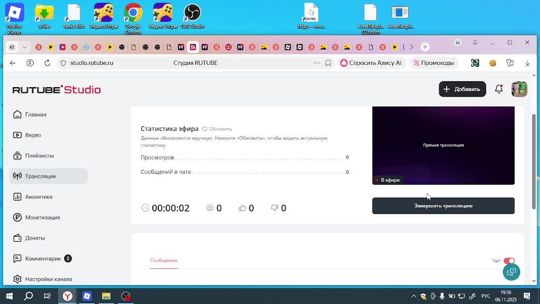Click the 42 tabs counter
The image size is (540, 304).
12,47
